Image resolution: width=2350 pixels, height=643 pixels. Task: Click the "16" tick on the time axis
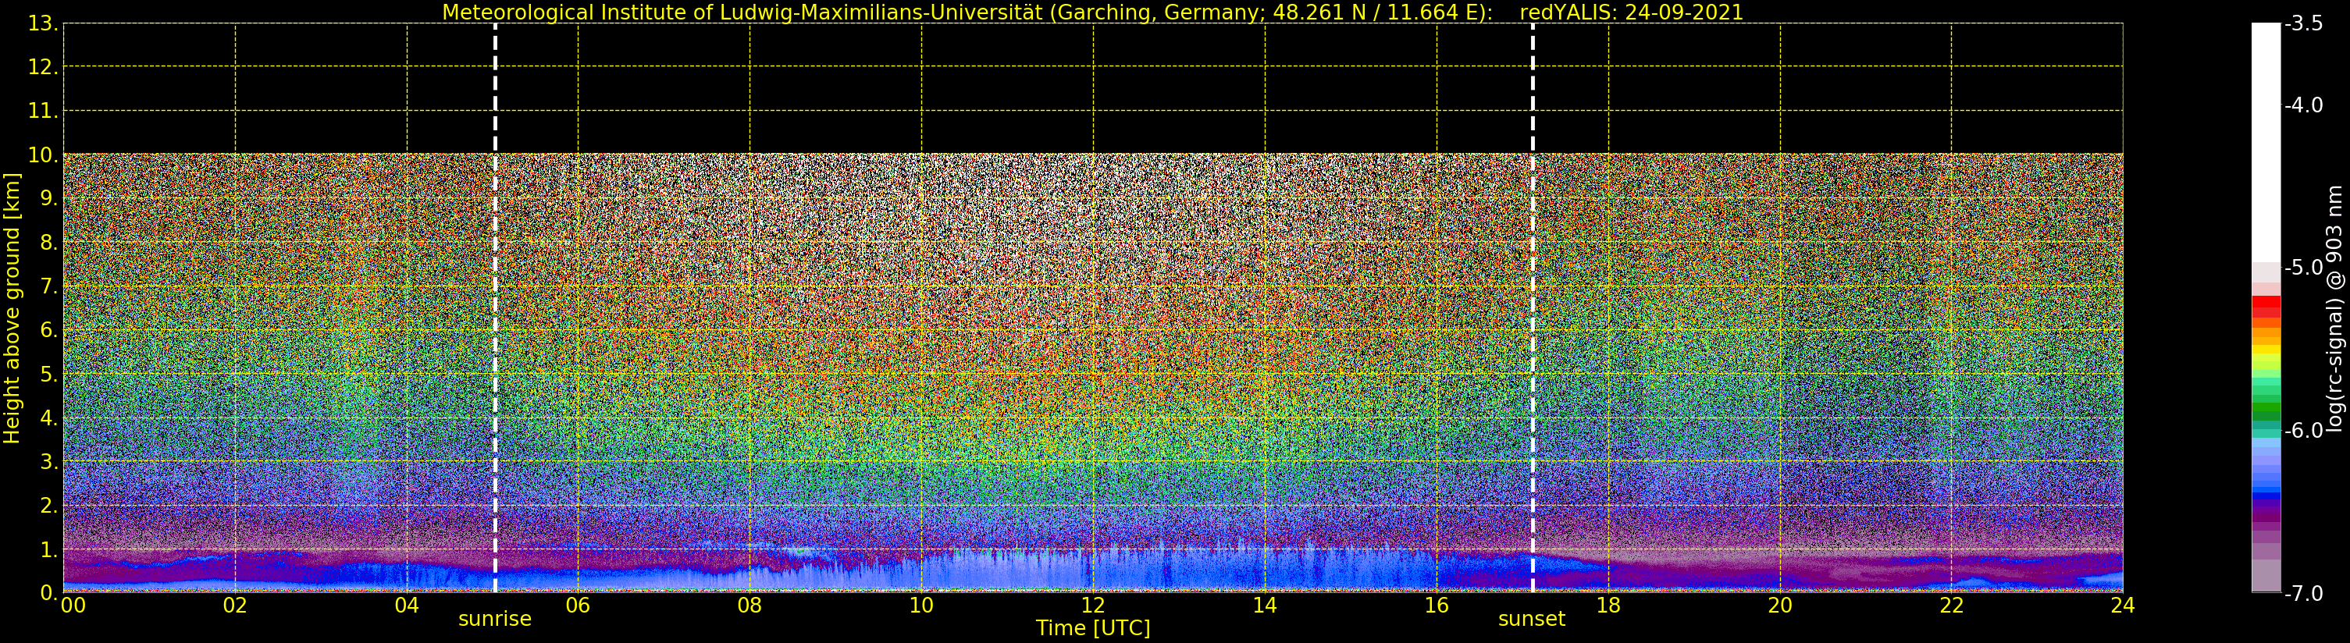pos(1437,606)
